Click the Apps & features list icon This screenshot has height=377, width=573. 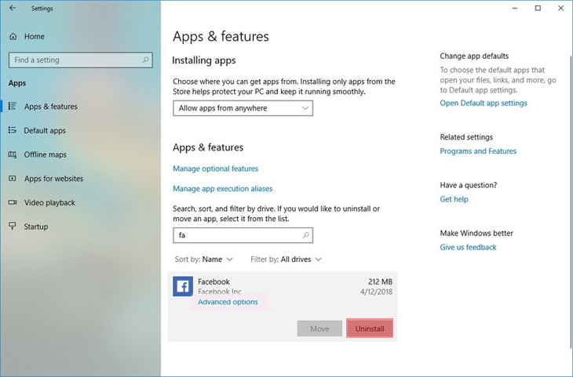13,106
